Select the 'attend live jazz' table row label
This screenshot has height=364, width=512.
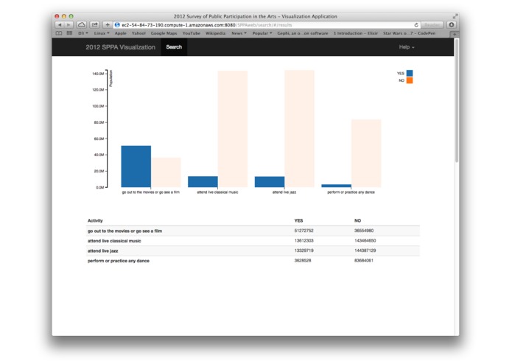point(103,251)
